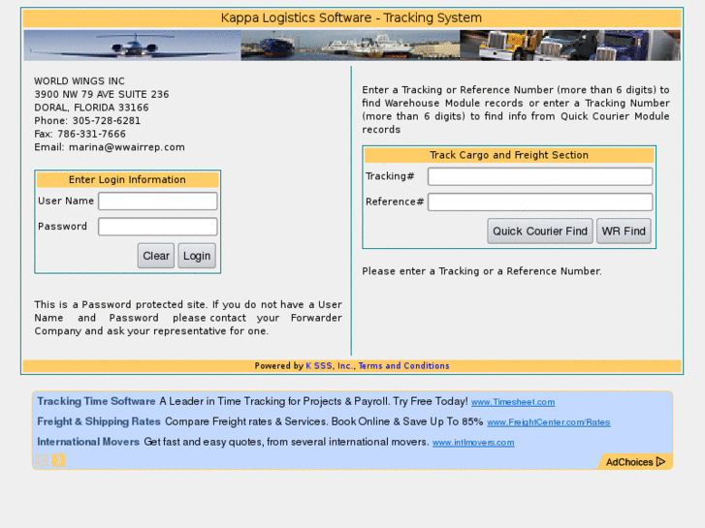This screenshot has width=705, height=528.
Task: Click the Kappa Logistics Software title bar text
Action: point(351,18)
